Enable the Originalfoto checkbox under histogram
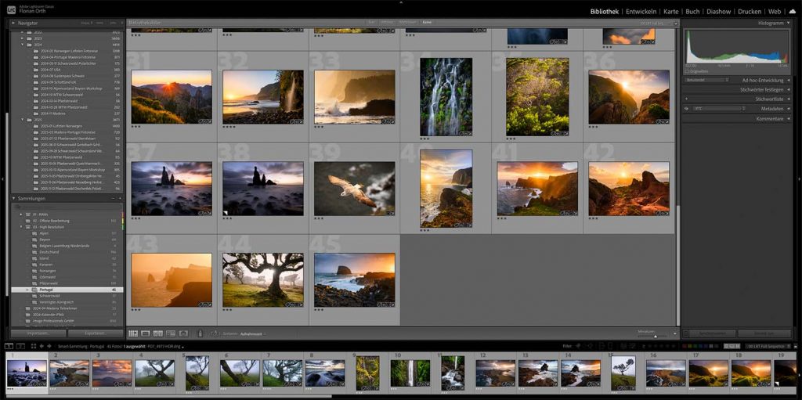 [x=688, y=71]
